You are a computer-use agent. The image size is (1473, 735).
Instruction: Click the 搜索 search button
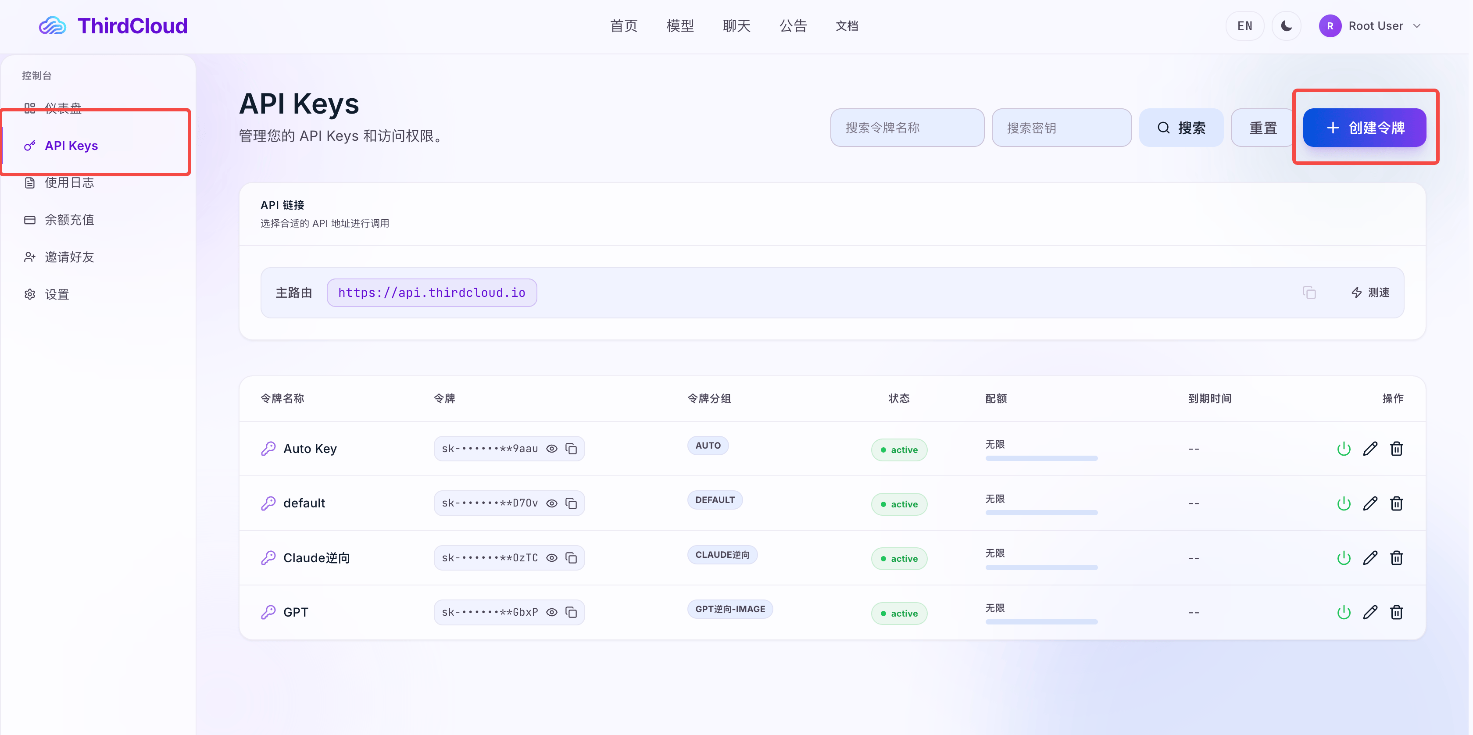1181,128
